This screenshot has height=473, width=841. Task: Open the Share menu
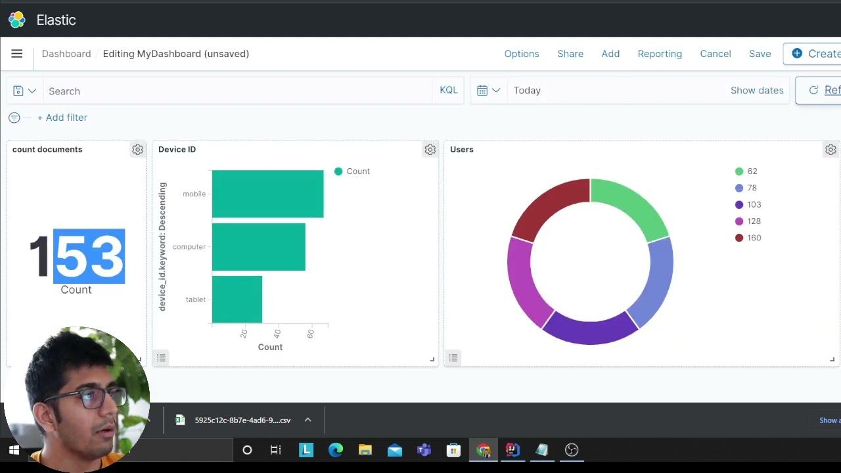(x=570, y=54)
